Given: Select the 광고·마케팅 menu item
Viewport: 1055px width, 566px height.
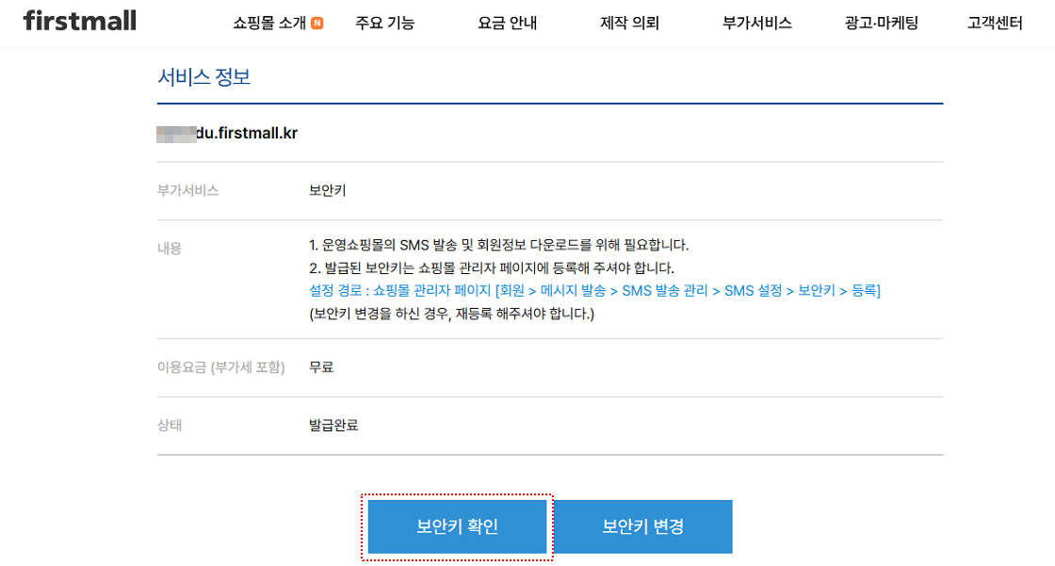Looking at the screenshot, I should click(x=882, y=23).
